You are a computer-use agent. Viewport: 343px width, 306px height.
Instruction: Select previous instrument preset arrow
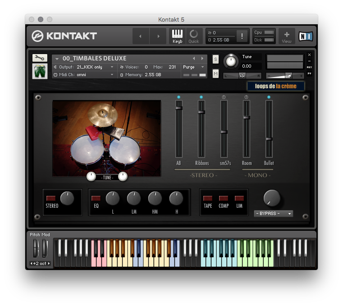[194, 59]
